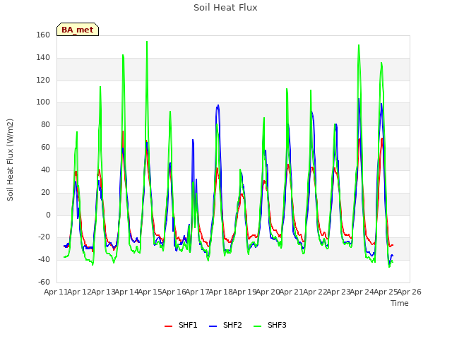
Task: Click the -60 y-axis tick label
Action: point(44,282)
